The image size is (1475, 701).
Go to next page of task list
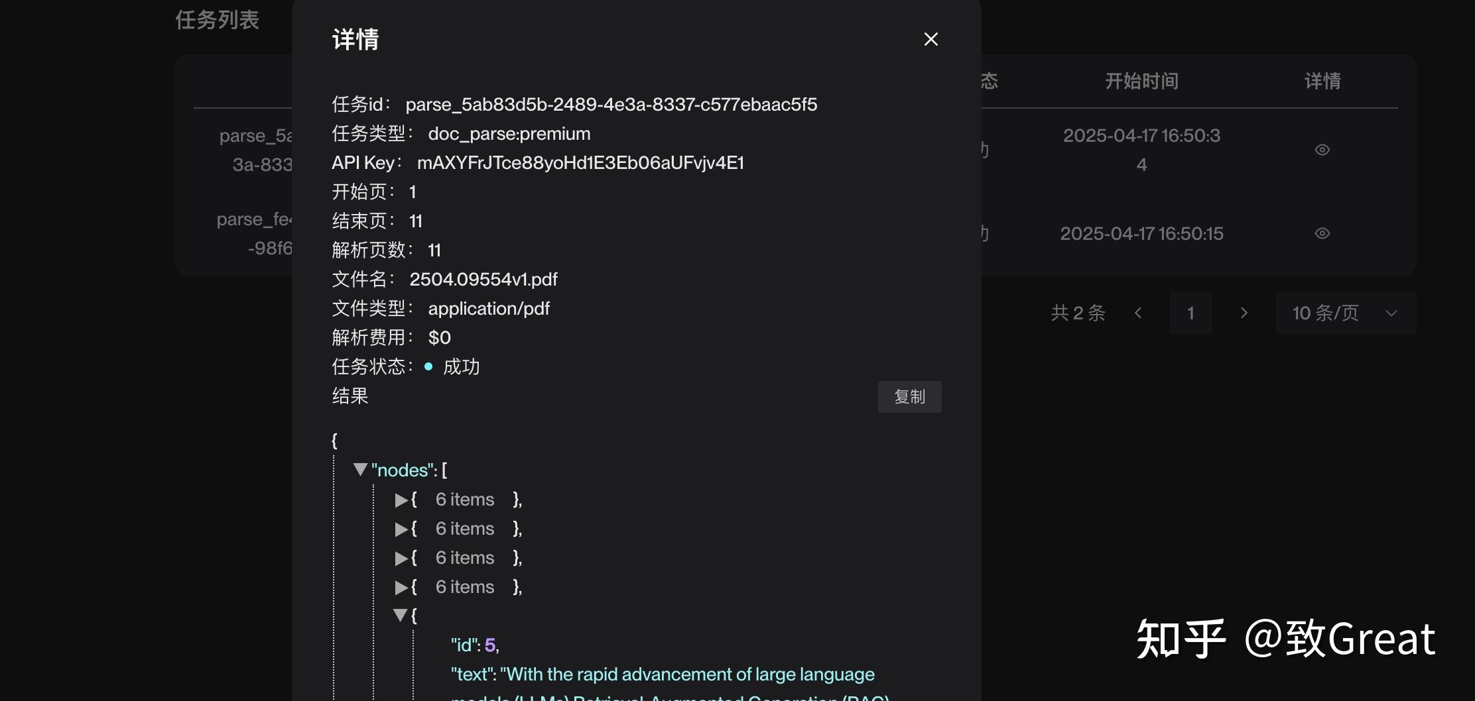[x=1244, y=313]
